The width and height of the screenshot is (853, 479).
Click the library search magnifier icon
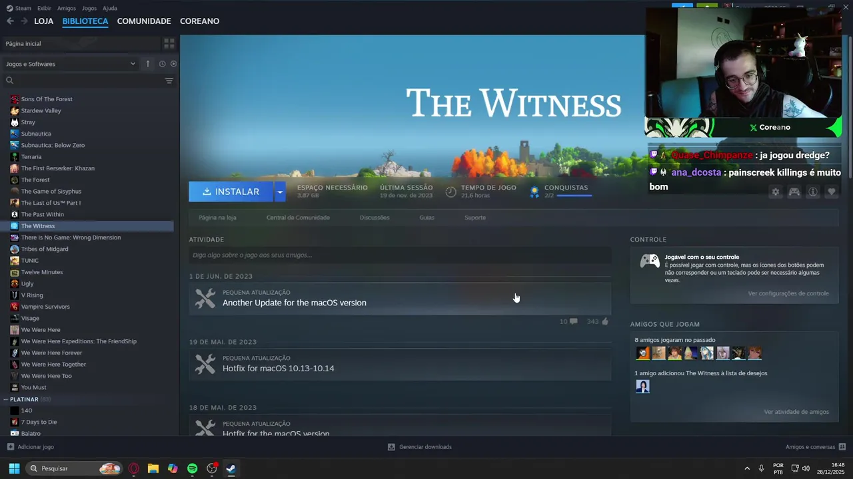[x=9, y=80]
